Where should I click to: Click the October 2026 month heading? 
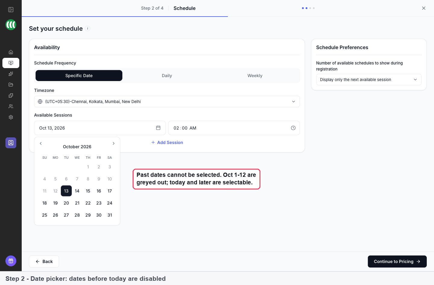(77, 147)
